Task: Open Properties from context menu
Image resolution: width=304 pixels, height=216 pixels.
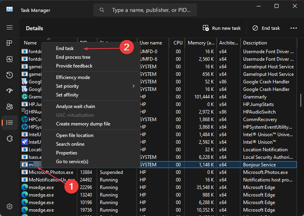Action: coord(66,153)
